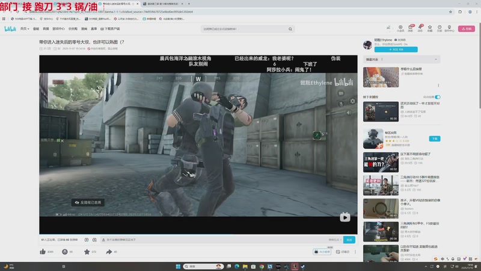481x271 pixels.
Task: Open player settings gear icon in video
Action: 352,101
